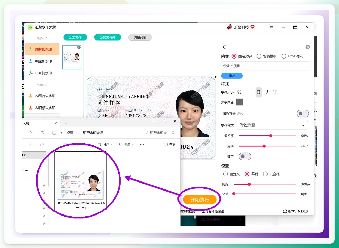This screenshot has width=339, height=248.
Task: Click the blue 换行 button
Action: click(232, 76)
